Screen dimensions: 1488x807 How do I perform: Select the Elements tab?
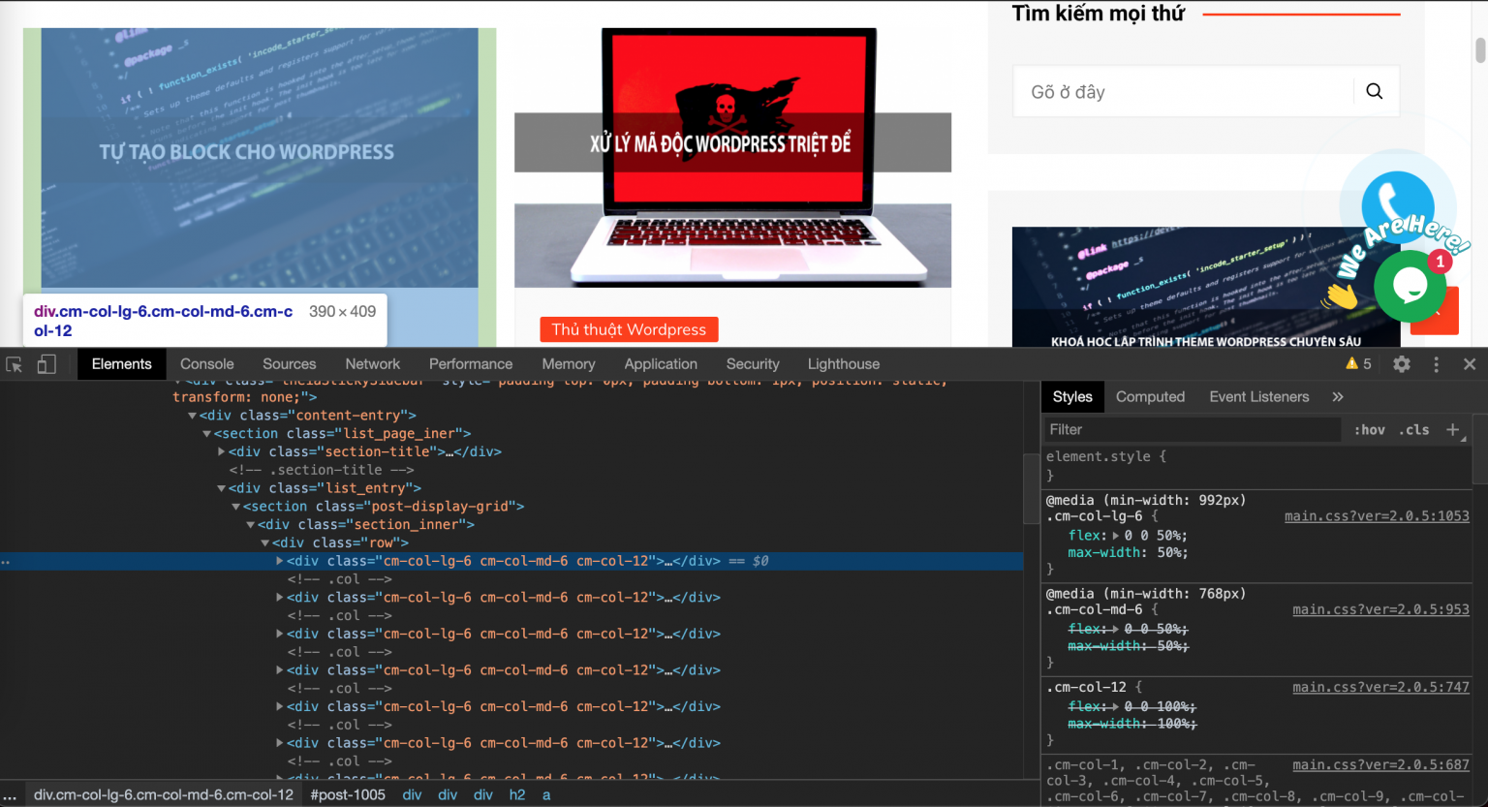pyautogui.click(x=122, y=364)
